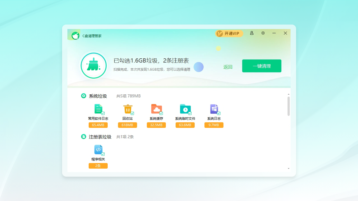The height and width of the screenshot is (201, 358).
Task: Click the 程序相关 registry item icon
Action: [x=98, y=150]
